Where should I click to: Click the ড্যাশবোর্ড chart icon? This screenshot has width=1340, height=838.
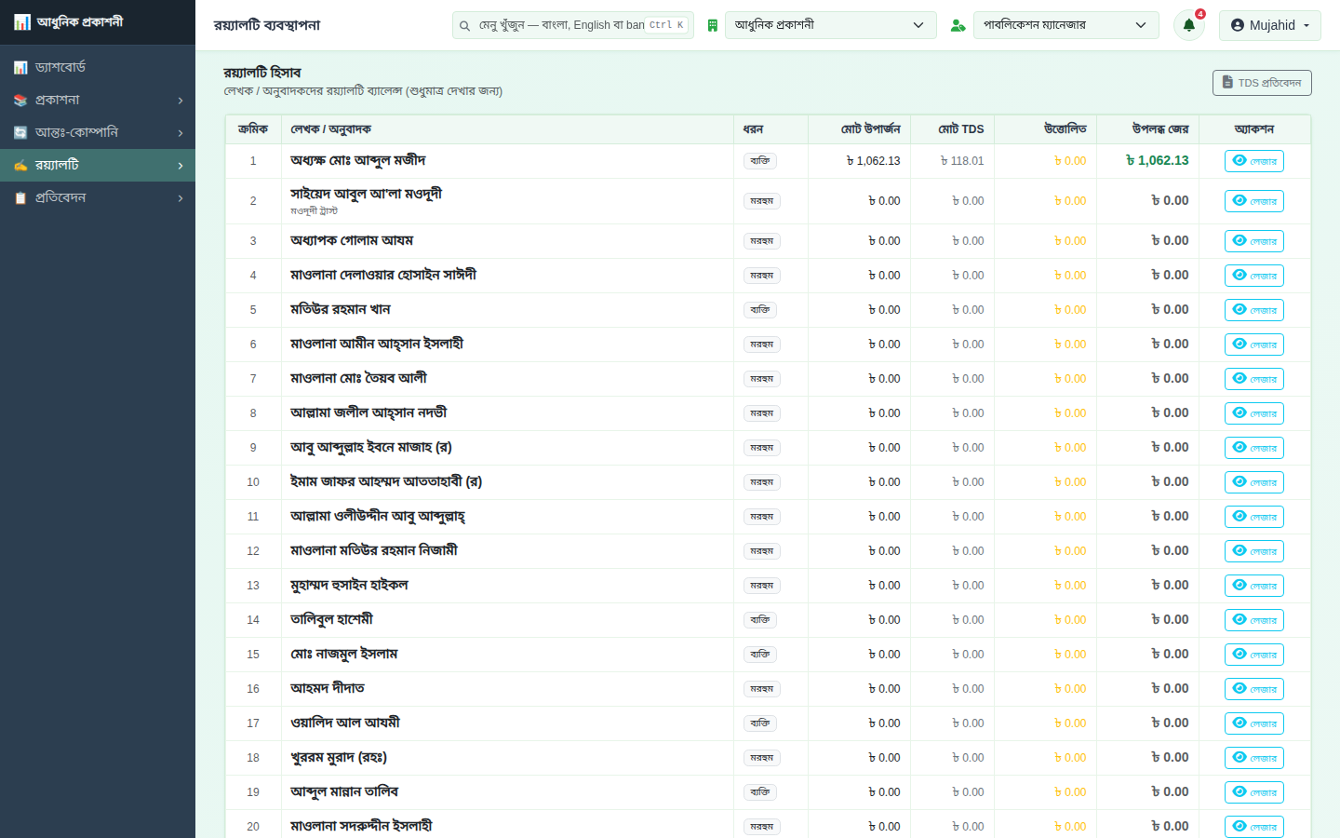20,67
